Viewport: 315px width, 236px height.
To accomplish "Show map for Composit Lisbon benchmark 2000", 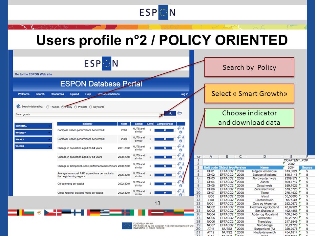I will coord(179,137).
